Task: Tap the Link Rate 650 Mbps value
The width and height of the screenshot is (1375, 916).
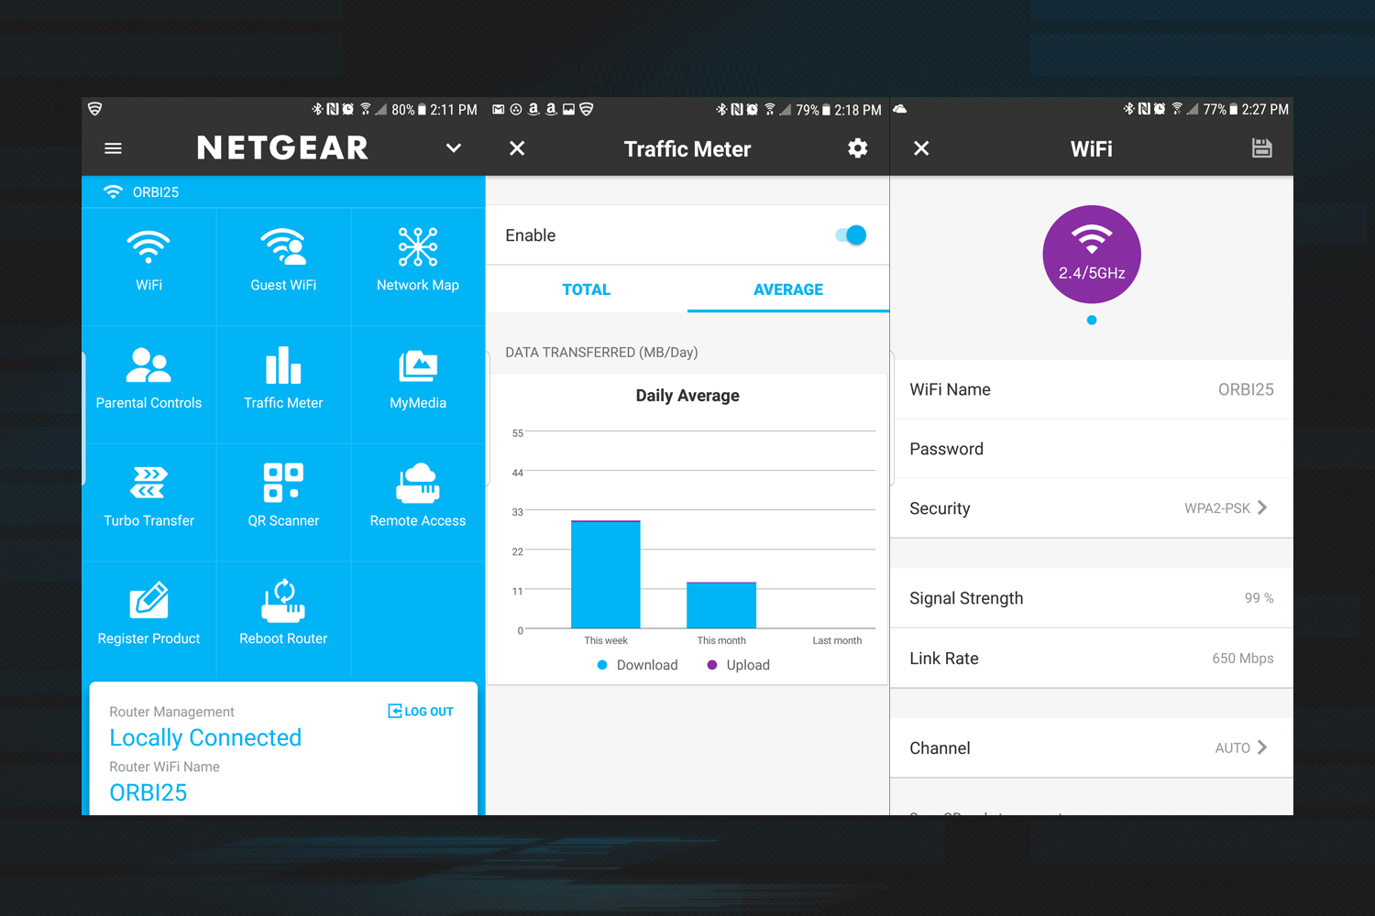Action: click(1243, 659)
